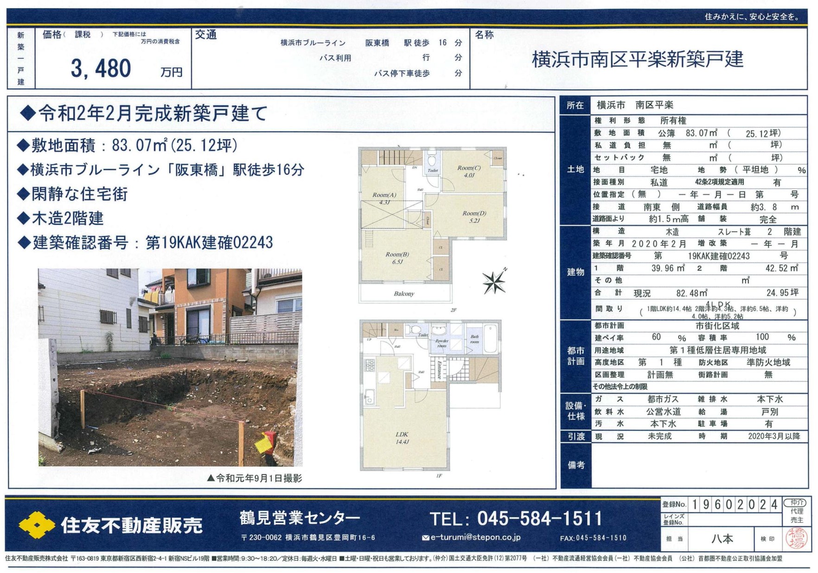Click the 横浜市南区平楽新築戸建 property title

coord(638,60)
